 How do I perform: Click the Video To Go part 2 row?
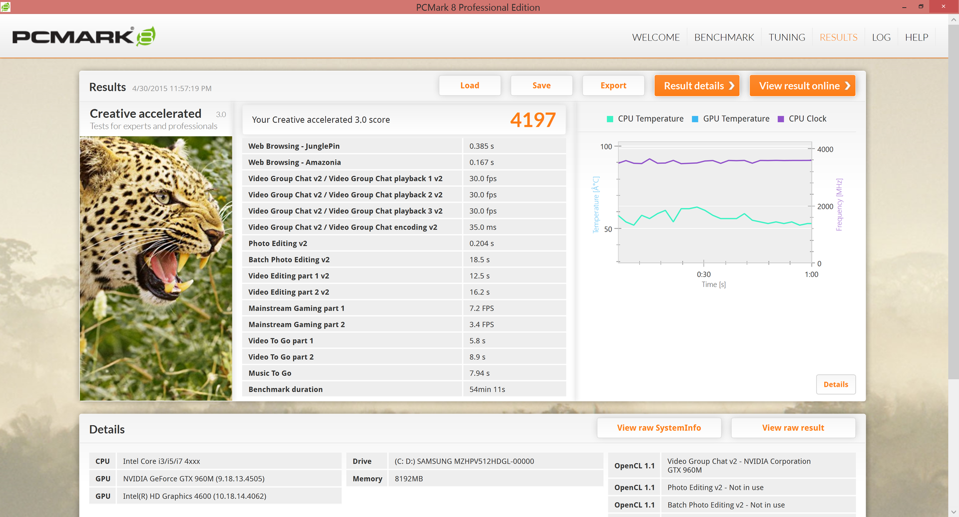404,357
